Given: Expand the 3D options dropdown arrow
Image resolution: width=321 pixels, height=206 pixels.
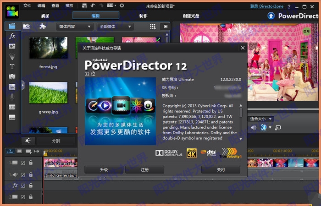Looking at the screenshot, I should pos(270,128).
